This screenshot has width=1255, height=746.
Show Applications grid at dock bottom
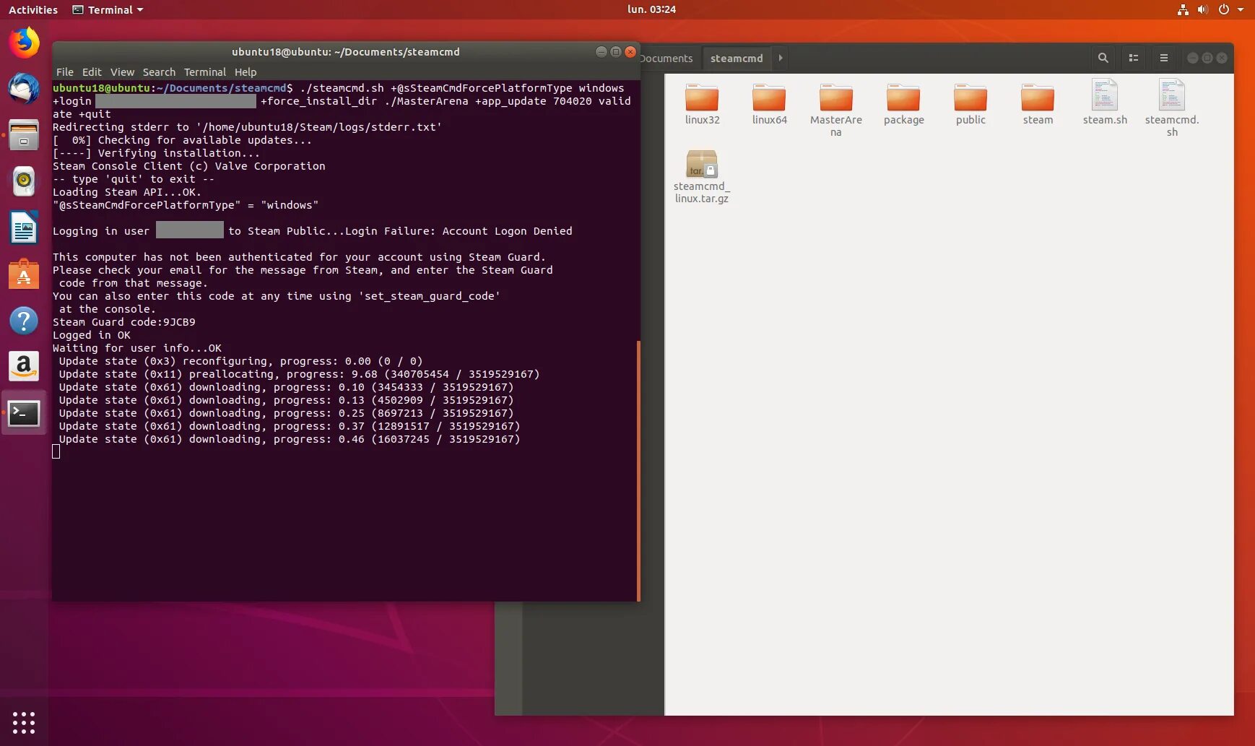tap(24, 722)
